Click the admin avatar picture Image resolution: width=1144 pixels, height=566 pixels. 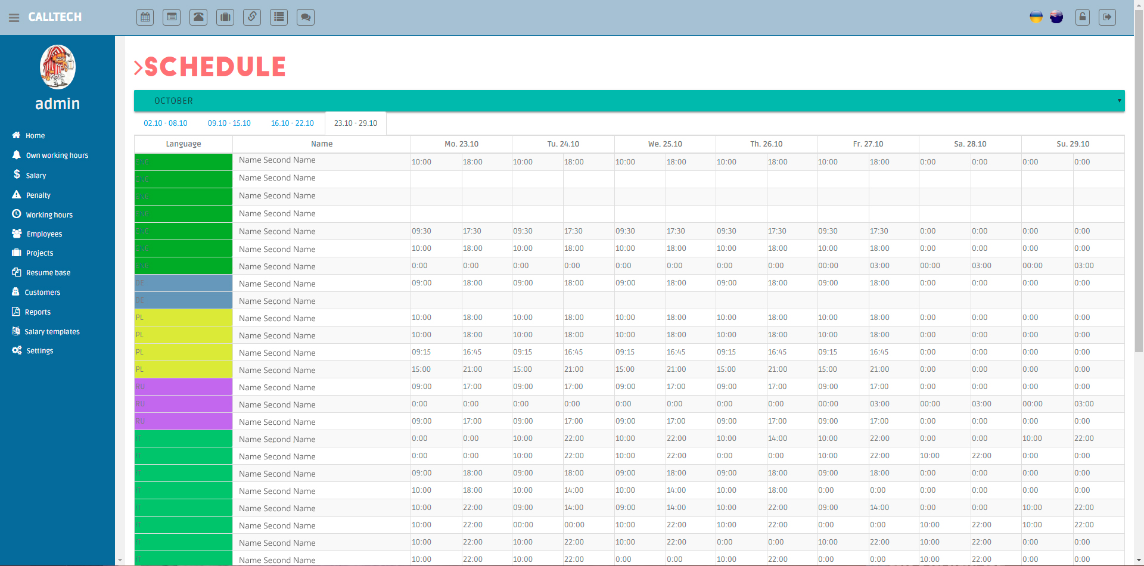point(58,67)
